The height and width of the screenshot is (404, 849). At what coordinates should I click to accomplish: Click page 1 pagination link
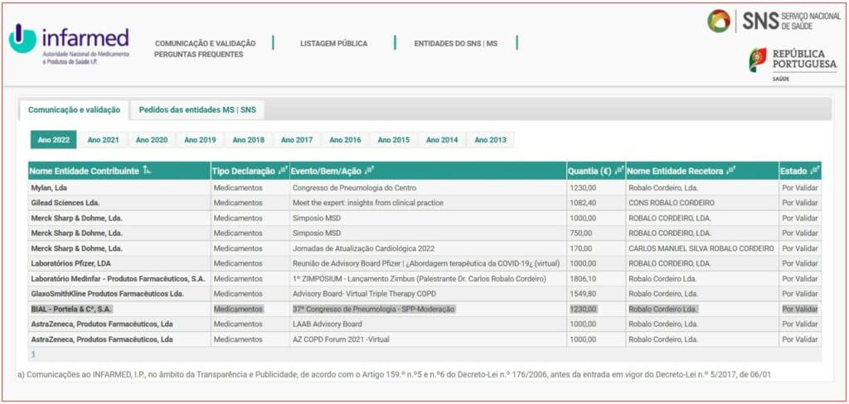pyautogui.click(x=33, y=353)
